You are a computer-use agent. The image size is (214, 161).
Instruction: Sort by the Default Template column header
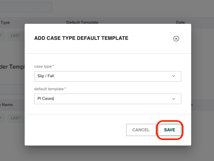point(82,23)
